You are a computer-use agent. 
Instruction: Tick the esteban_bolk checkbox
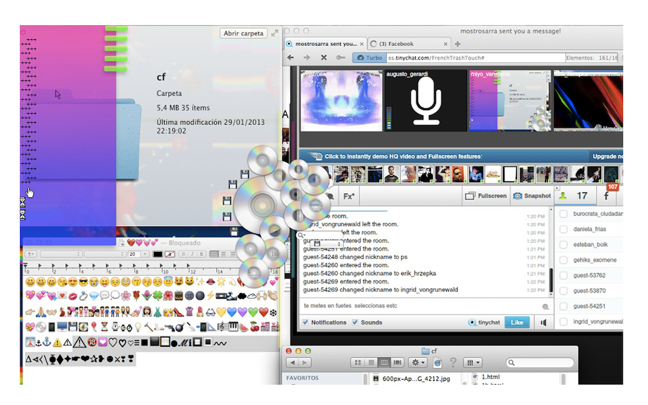click(x=563, y=245)
